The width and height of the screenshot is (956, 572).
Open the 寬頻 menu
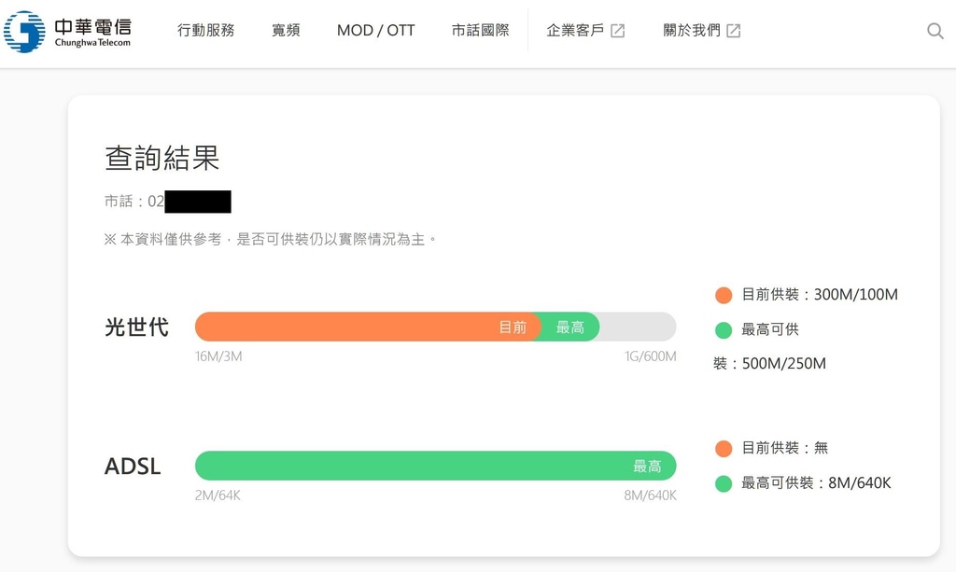click(286, 31)
